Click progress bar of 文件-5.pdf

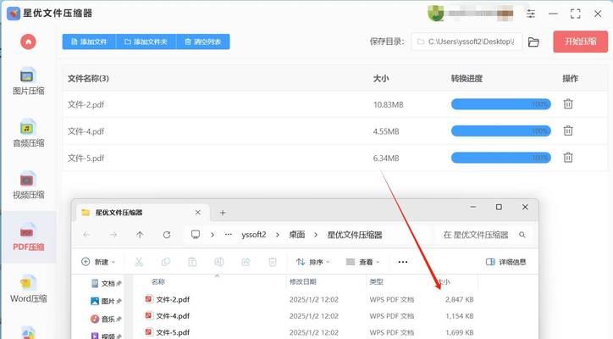point(500,158)
